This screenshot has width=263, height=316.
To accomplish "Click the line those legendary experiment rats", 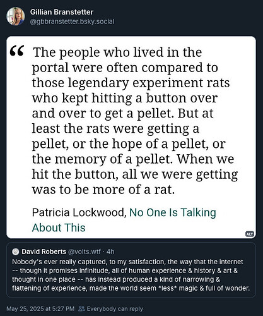I will point(131,83).
